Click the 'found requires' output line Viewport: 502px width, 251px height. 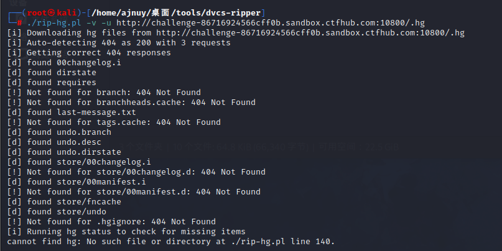pyautogui.click(x=52, y=83)
